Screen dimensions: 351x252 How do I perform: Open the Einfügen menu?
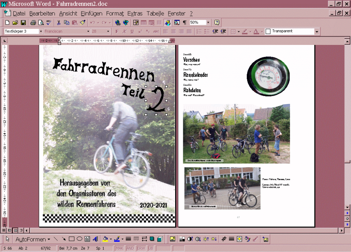point(91,14)
